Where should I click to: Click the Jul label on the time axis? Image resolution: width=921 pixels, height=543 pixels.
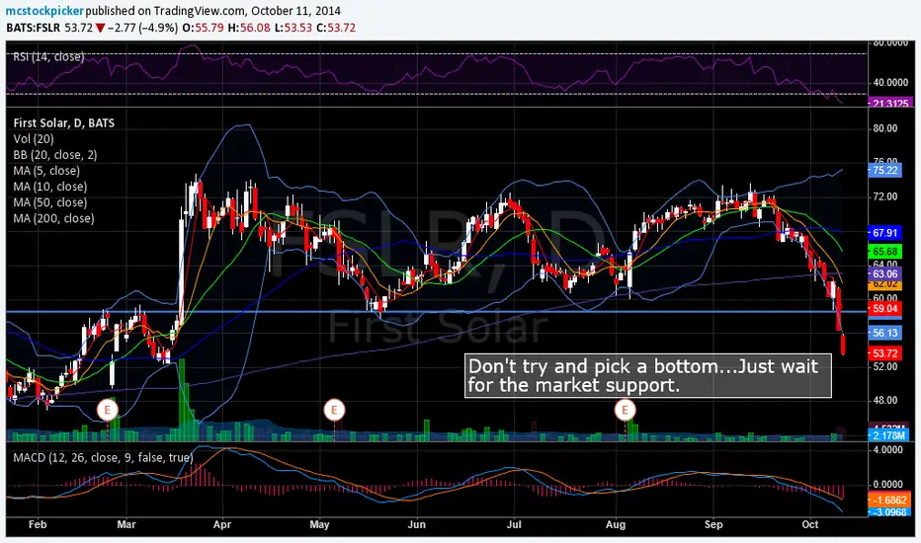click(514, 524)
